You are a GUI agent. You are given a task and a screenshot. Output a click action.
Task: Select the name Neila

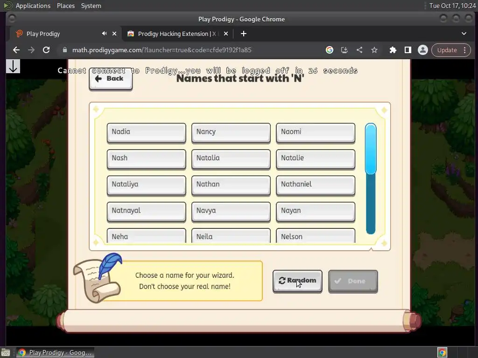tap(231, 236)
